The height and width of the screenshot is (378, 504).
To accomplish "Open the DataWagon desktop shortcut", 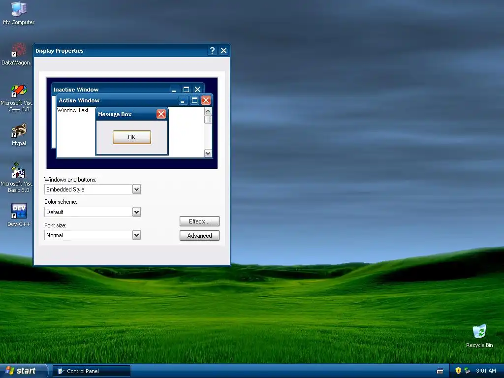I will [17, 54].
